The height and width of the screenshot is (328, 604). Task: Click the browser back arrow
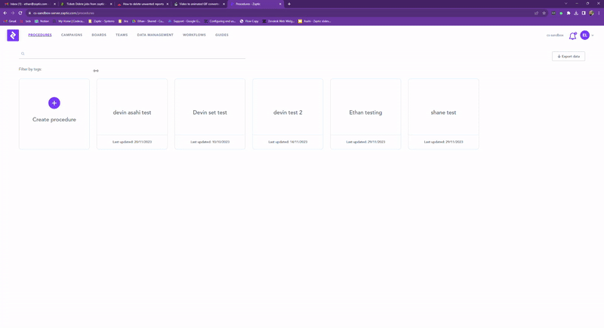[x=5, y=13]
